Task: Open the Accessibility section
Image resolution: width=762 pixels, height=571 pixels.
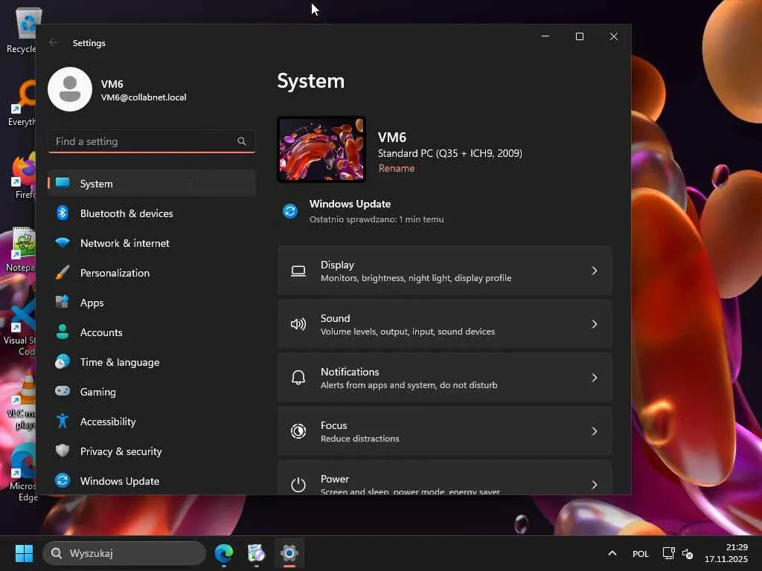Action: (x=152, y=421)
